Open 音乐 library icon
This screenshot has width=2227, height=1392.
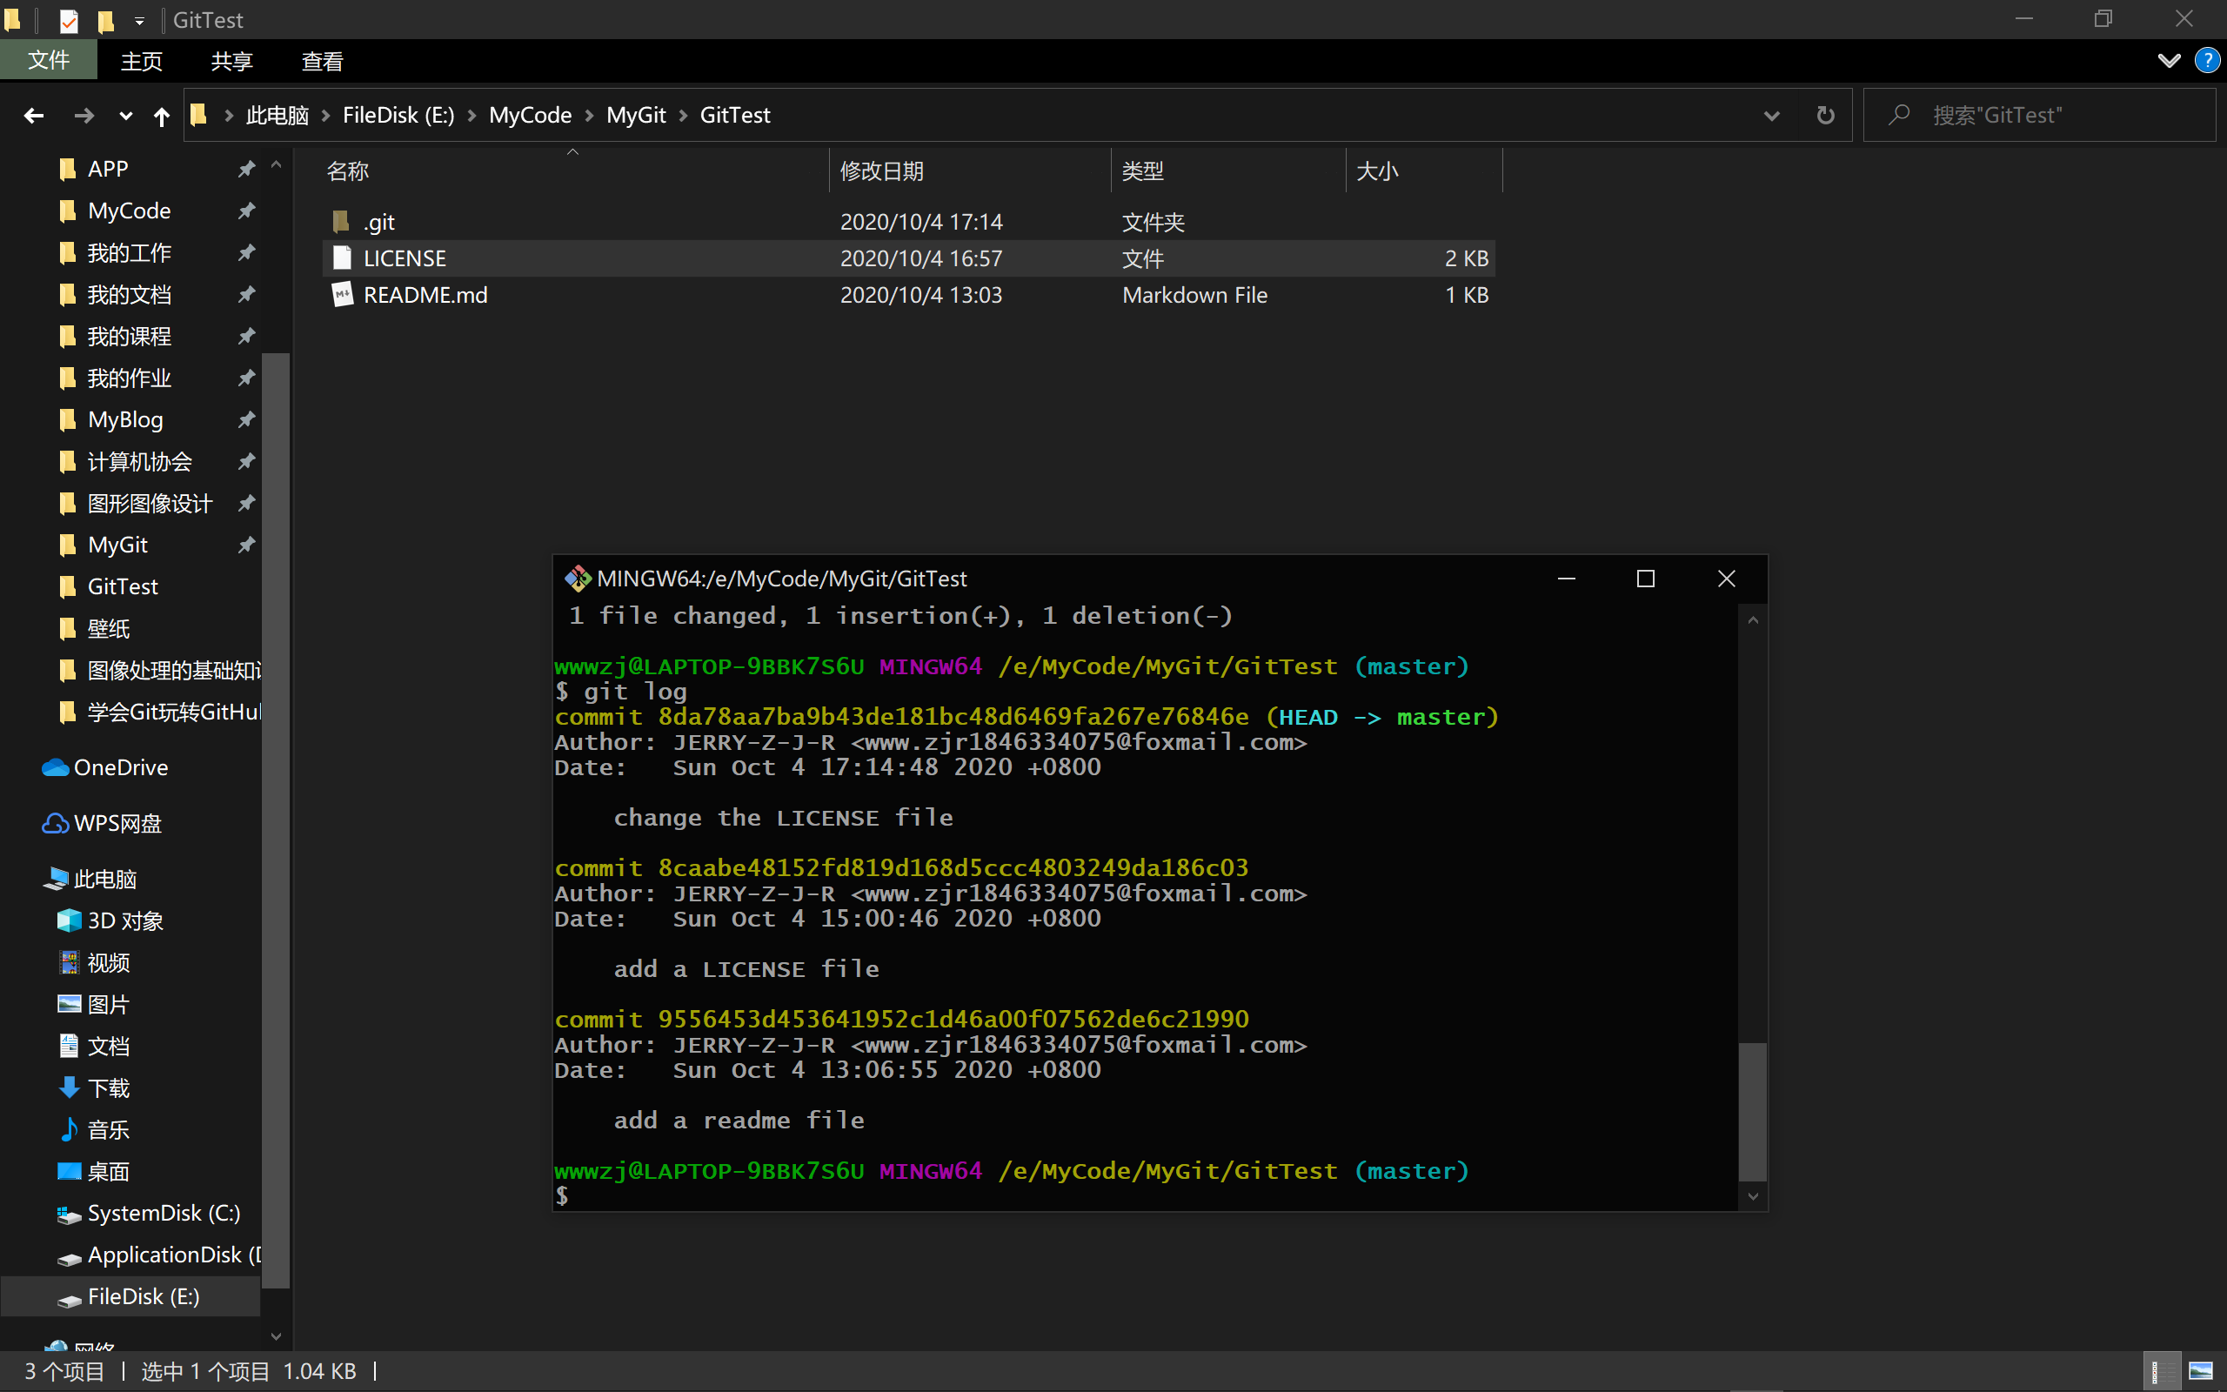coord(69,1129)
